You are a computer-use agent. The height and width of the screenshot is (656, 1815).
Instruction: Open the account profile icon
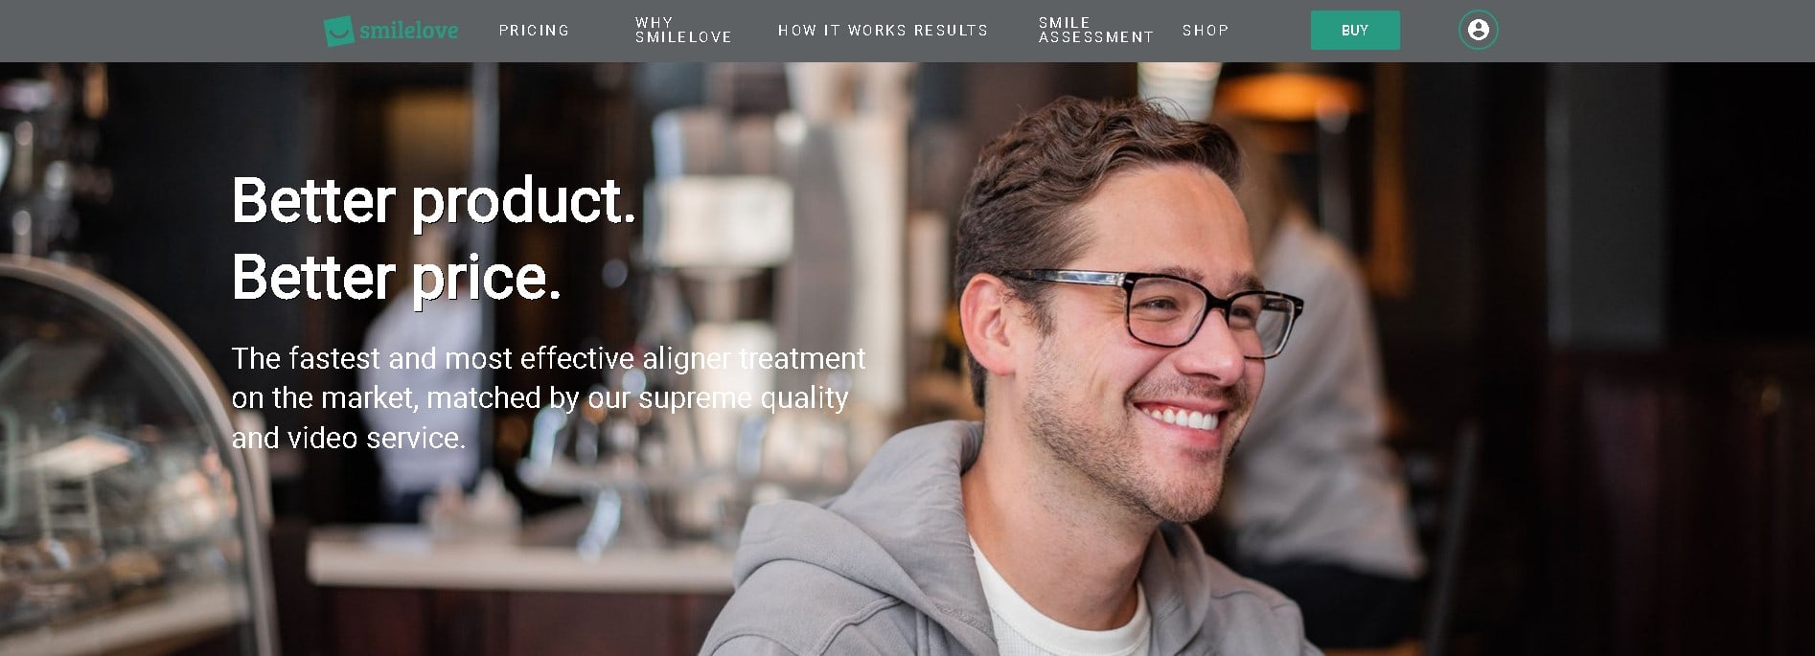pyautogui.click(x=1478, y=31)
